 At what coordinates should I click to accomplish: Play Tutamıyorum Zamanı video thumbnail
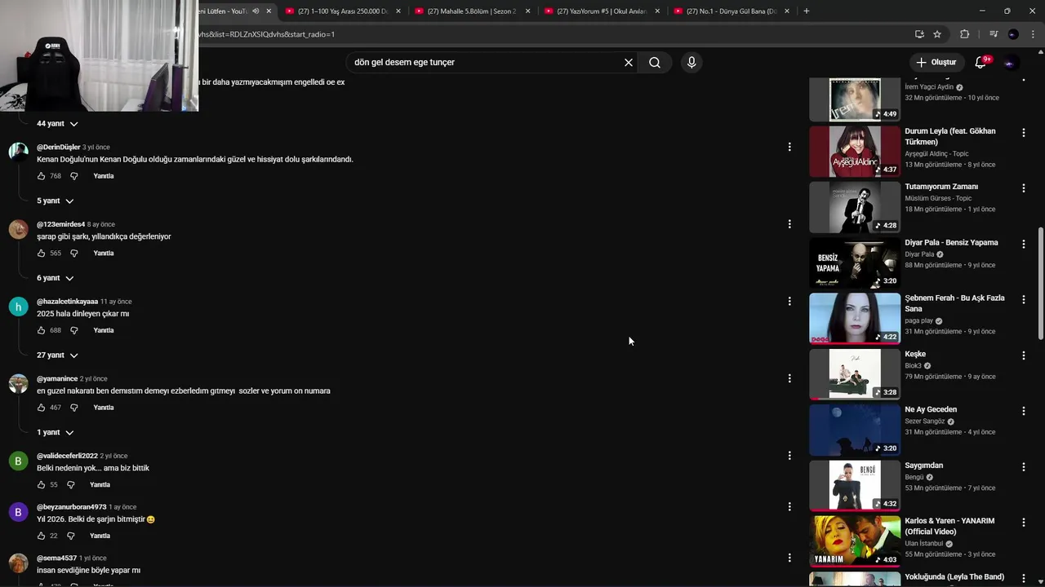coord(855,207)
